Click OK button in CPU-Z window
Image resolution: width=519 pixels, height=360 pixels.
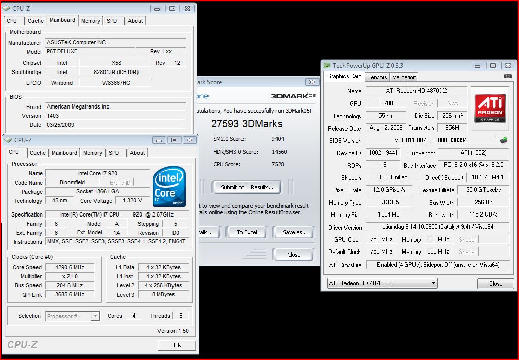[x=177, y=345]
